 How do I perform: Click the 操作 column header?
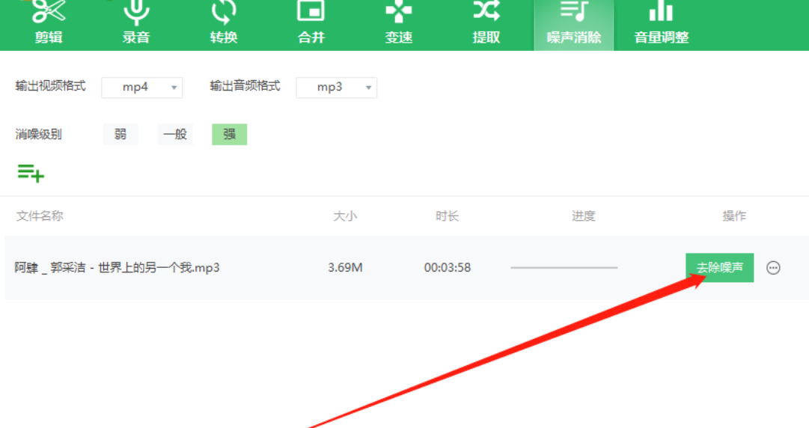tap(734, 216)
